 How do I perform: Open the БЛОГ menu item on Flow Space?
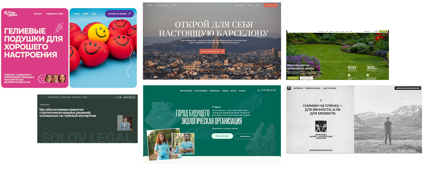pyautogui.click(x=86, y=14)
